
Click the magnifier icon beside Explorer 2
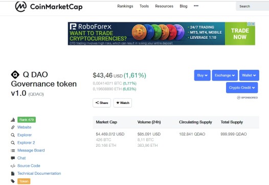tap(13, 143)
